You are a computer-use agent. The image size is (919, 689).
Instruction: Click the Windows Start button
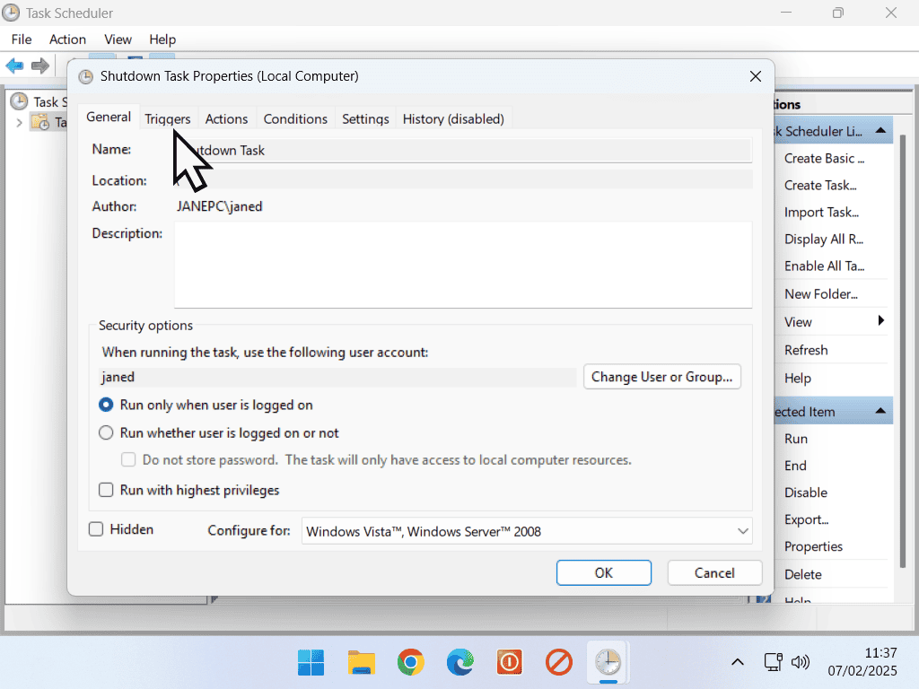click(x=311, y=663)
